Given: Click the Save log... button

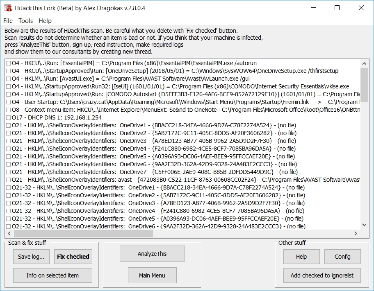Looking at the screenshot, I should coord(31,257).
